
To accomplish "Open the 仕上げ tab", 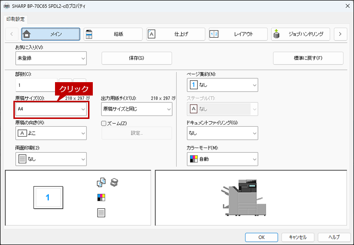I will [x=176, y=34].
